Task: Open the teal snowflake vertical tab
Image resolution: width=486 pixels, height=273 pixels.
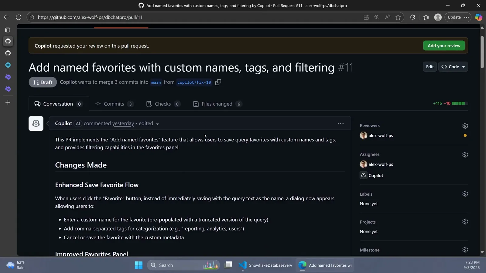Action: click(8, 65)
